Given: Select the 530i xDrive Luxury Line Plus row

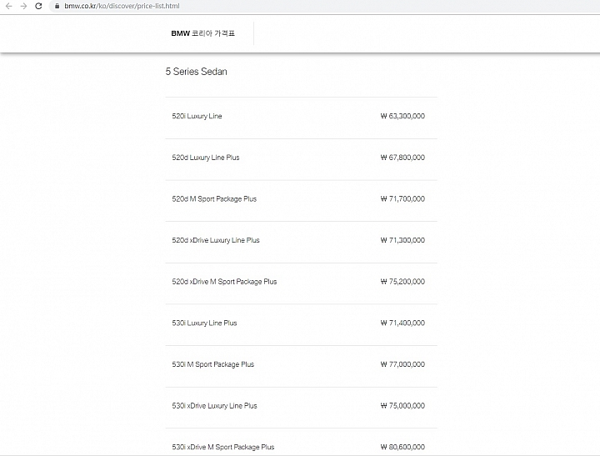Looking at the screenshot, I should pos(301,408).
